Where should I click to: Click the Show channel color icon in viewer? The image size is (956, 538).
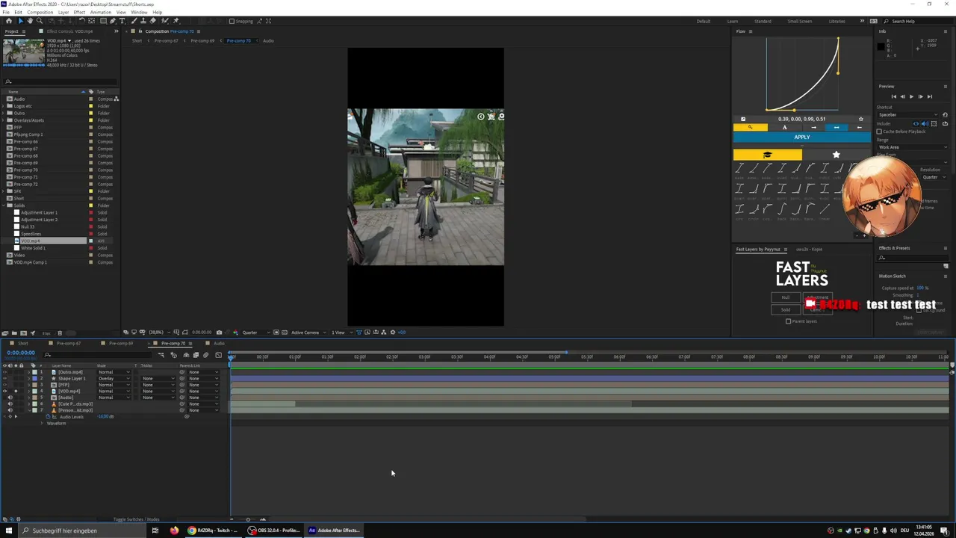[235, 333]
